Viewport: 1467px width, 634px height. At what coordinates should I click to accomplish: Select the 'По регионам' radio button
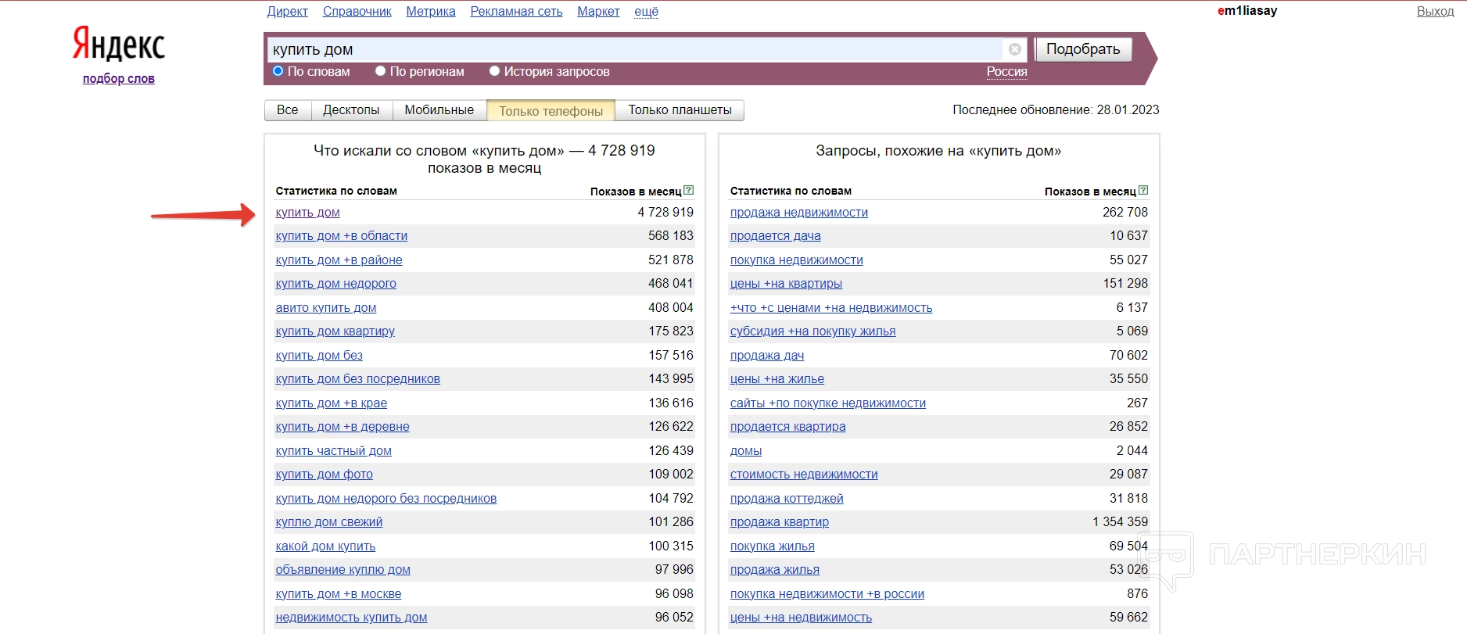(x=381, y=71)
